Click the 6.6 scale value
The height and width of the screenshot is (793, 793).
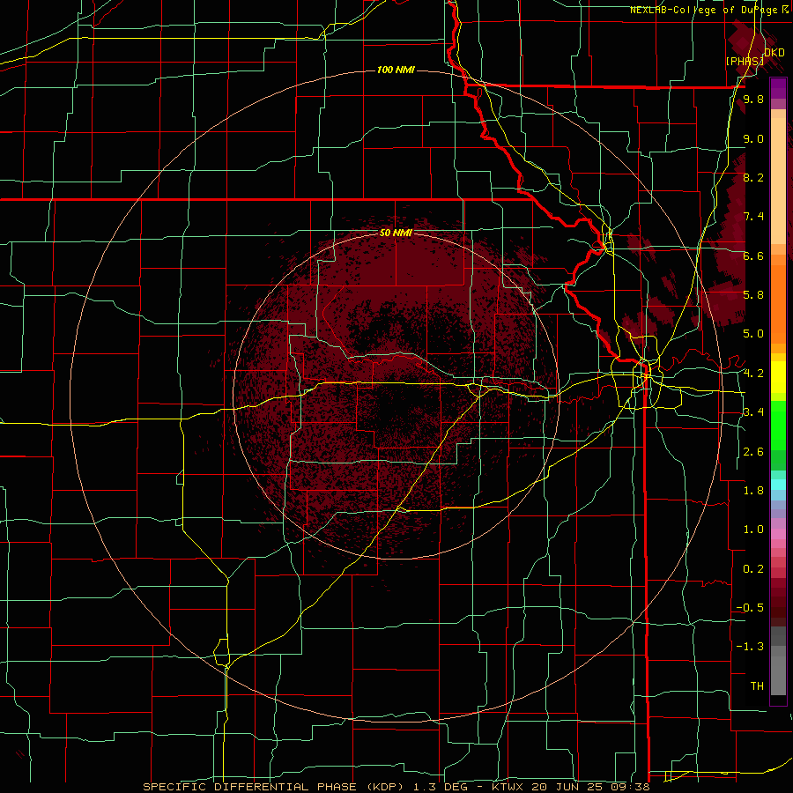[753, 256]
